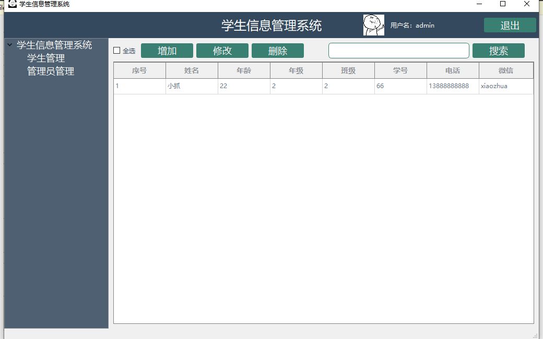Click the 学号 column header
This screenshot has height=339, width=543.
click(x=400, y=70)
